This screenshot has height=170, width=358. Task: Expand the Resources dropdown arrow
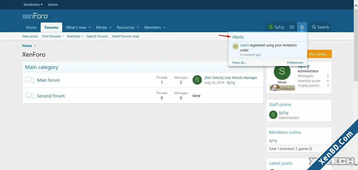click(138, 28)
